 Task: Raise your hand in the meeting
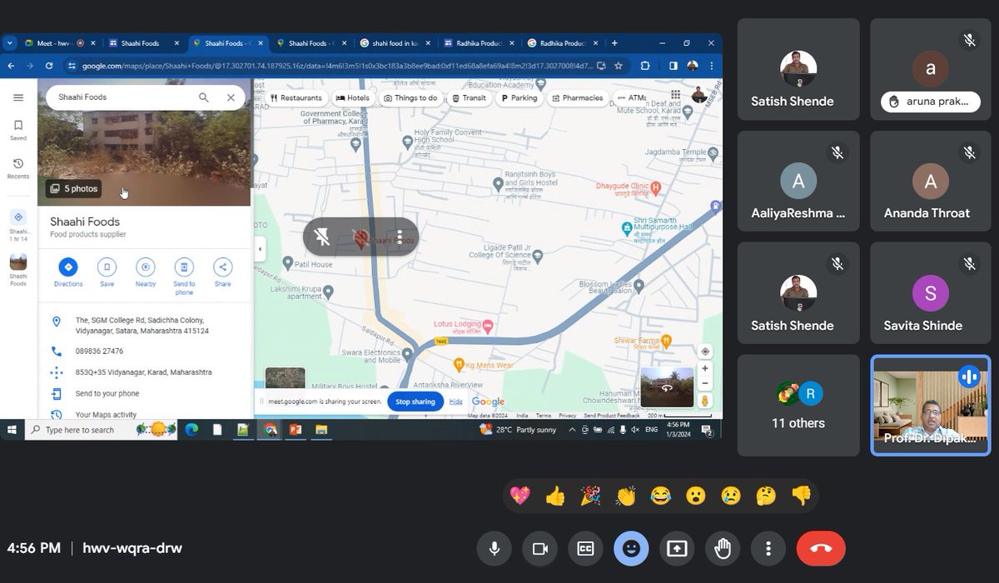pyautogui.click(x=723, y=548)
